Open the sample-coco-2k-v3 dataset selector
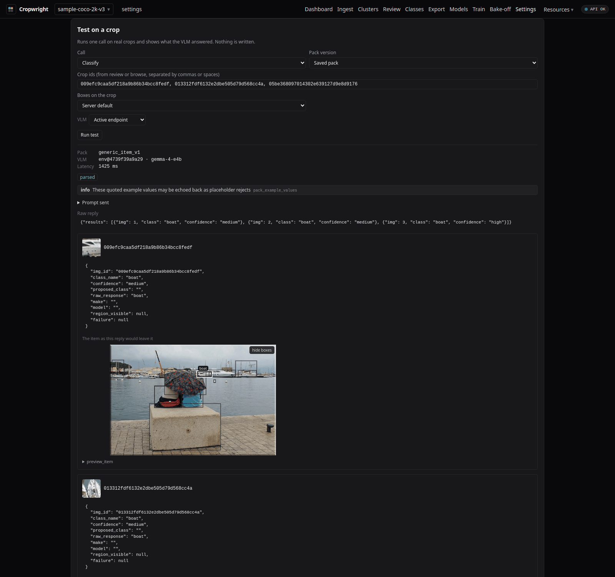The width and height of the screenshot is (615, 577). click(x=84, y=9)
